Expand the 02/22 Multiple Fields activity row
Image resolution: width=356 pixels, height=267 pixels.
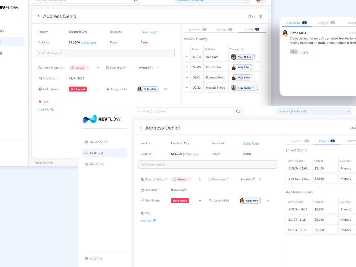[187, 88]
